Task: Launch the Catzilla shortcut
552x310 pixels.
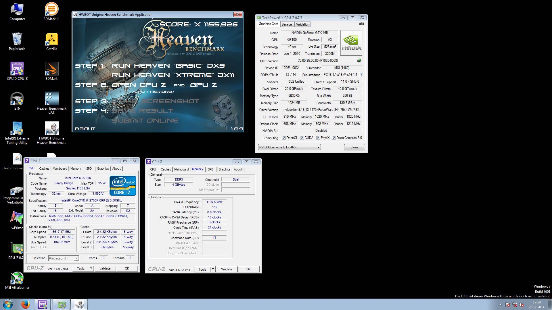Action: coord(52,42)
